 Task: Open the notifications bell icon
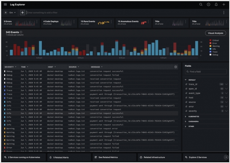(x=216, y=4)
